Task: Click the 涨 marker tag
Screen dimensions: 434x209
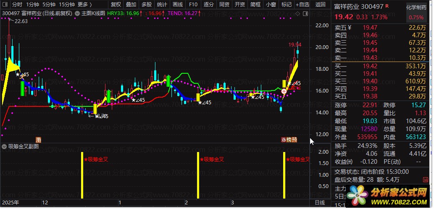Action: (284, 140)
